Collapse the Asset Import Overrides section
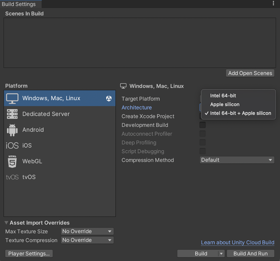Viewport: 280px width, 261px height. pos(6,223)
